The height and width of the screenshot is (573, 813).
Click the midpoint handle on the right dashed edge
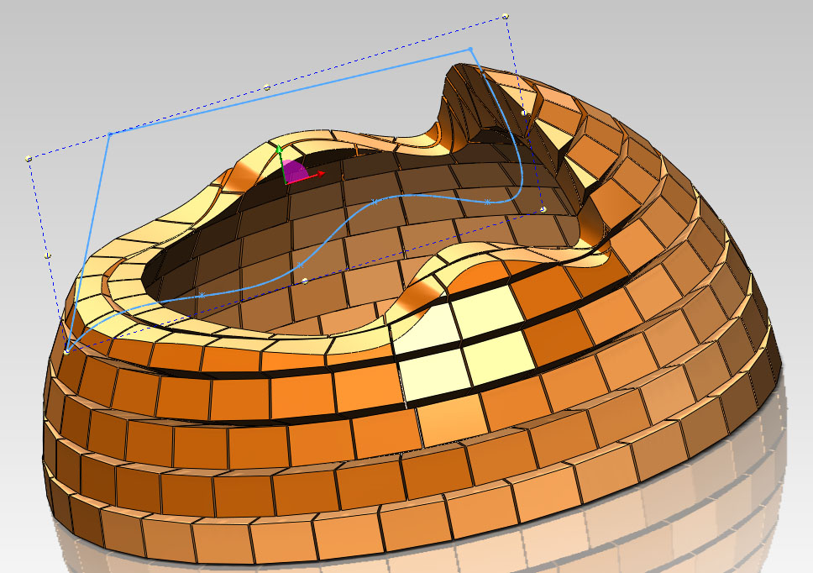pyautogui.click(x=524, y=112)
